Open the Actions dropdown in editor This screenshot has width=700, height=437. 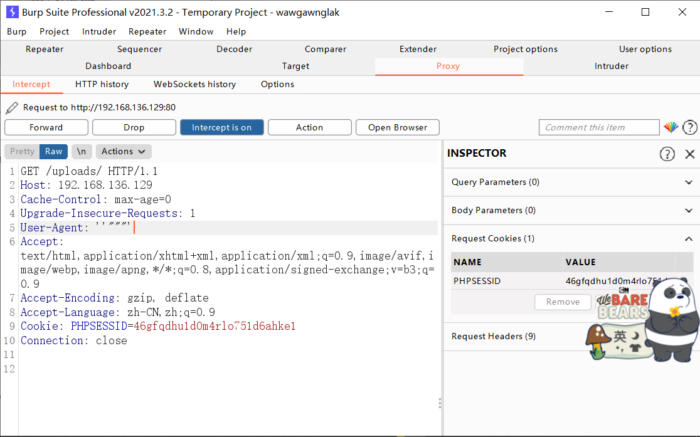click(x=123, y=151)
